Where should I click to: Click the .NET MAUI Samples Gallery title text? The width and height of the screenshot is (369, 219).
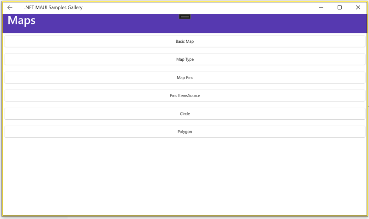click(x=53, y=7)
